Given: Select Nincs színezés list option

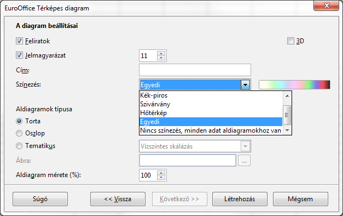Looking at the screenshot, I should [x=211, y=130].
